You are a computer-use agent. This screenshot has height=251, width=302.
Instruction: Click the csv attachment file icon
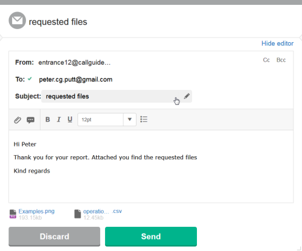tap(77, 214)
